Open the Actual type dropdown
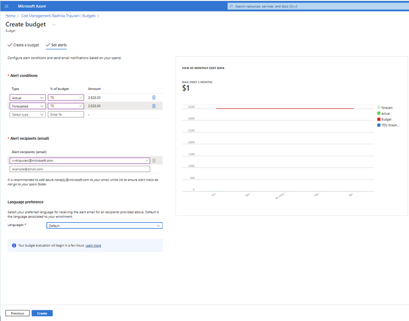The height and width of the screenshot is (321, 409). (x=28, y=98)
